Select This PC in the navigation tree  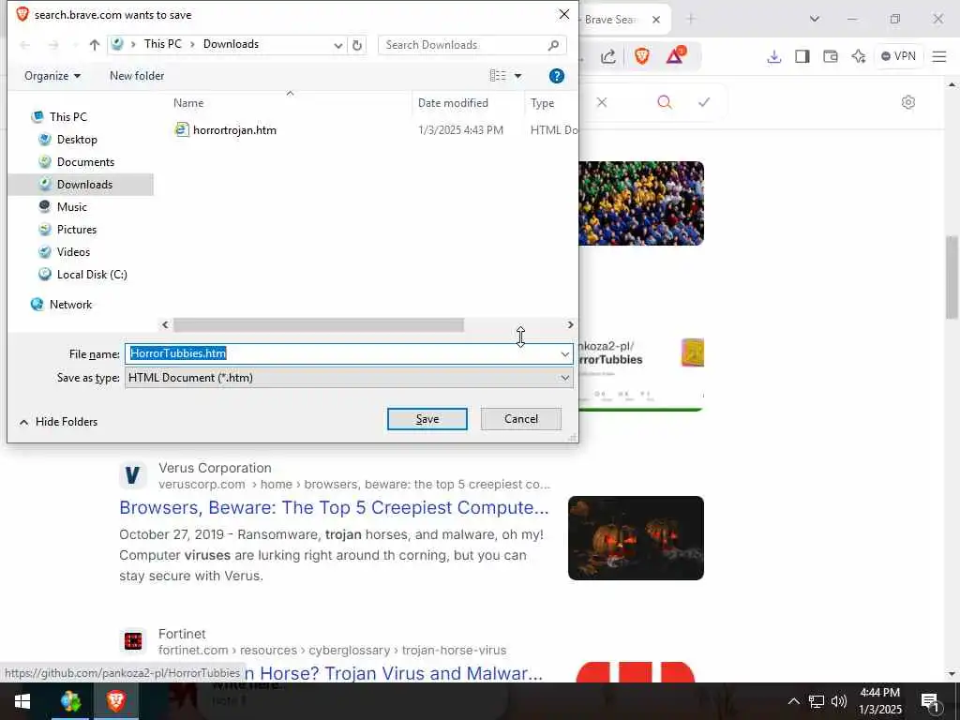point(67,117)
